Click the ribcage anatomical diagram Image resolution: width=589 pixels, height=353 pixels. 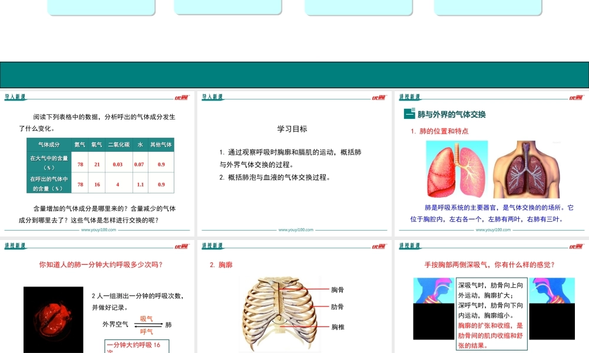277,312
